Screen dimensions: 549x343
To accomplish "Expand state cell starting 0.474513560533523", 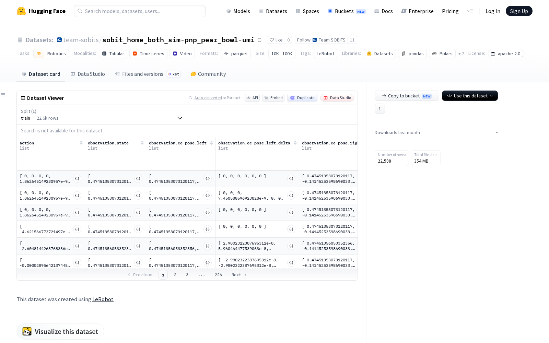I will click(x=138, y=246).
